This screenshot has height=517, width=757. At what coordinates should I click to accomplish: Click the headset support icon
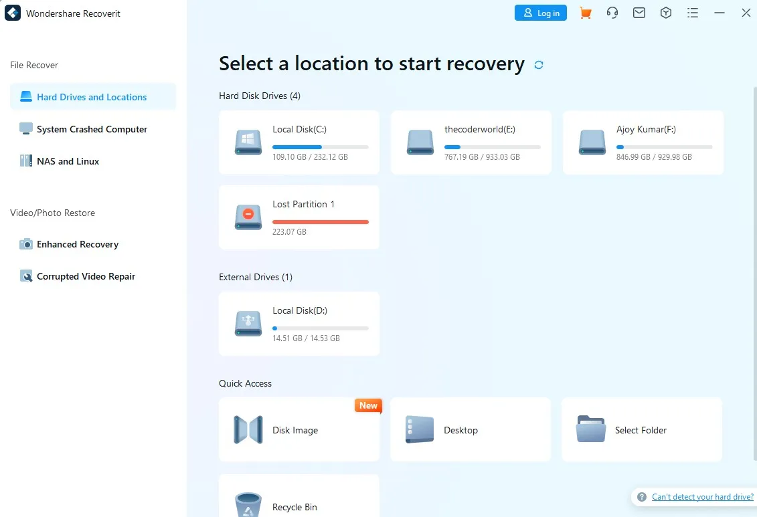[x=612, y=13]
